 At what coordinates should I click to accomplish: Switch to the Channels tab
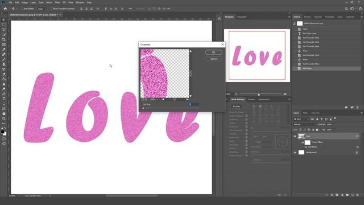(315, 113)
